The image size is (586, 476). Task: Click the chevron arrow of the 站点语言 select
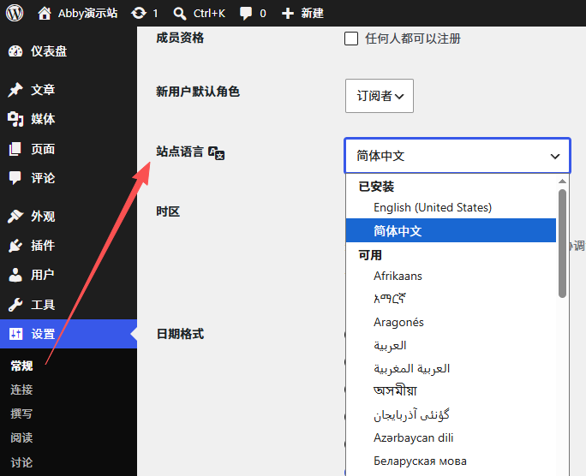[555, 156]
